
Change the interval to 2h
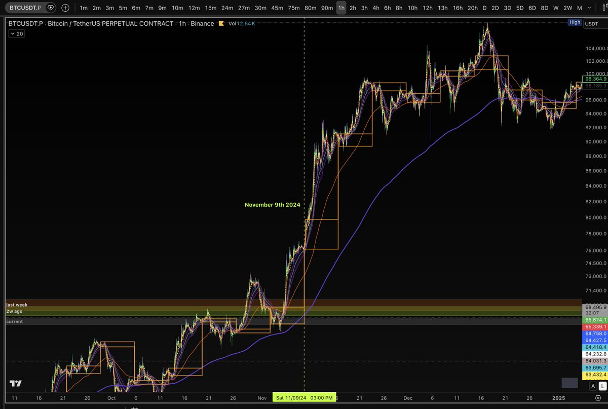[x=353, y=8]
